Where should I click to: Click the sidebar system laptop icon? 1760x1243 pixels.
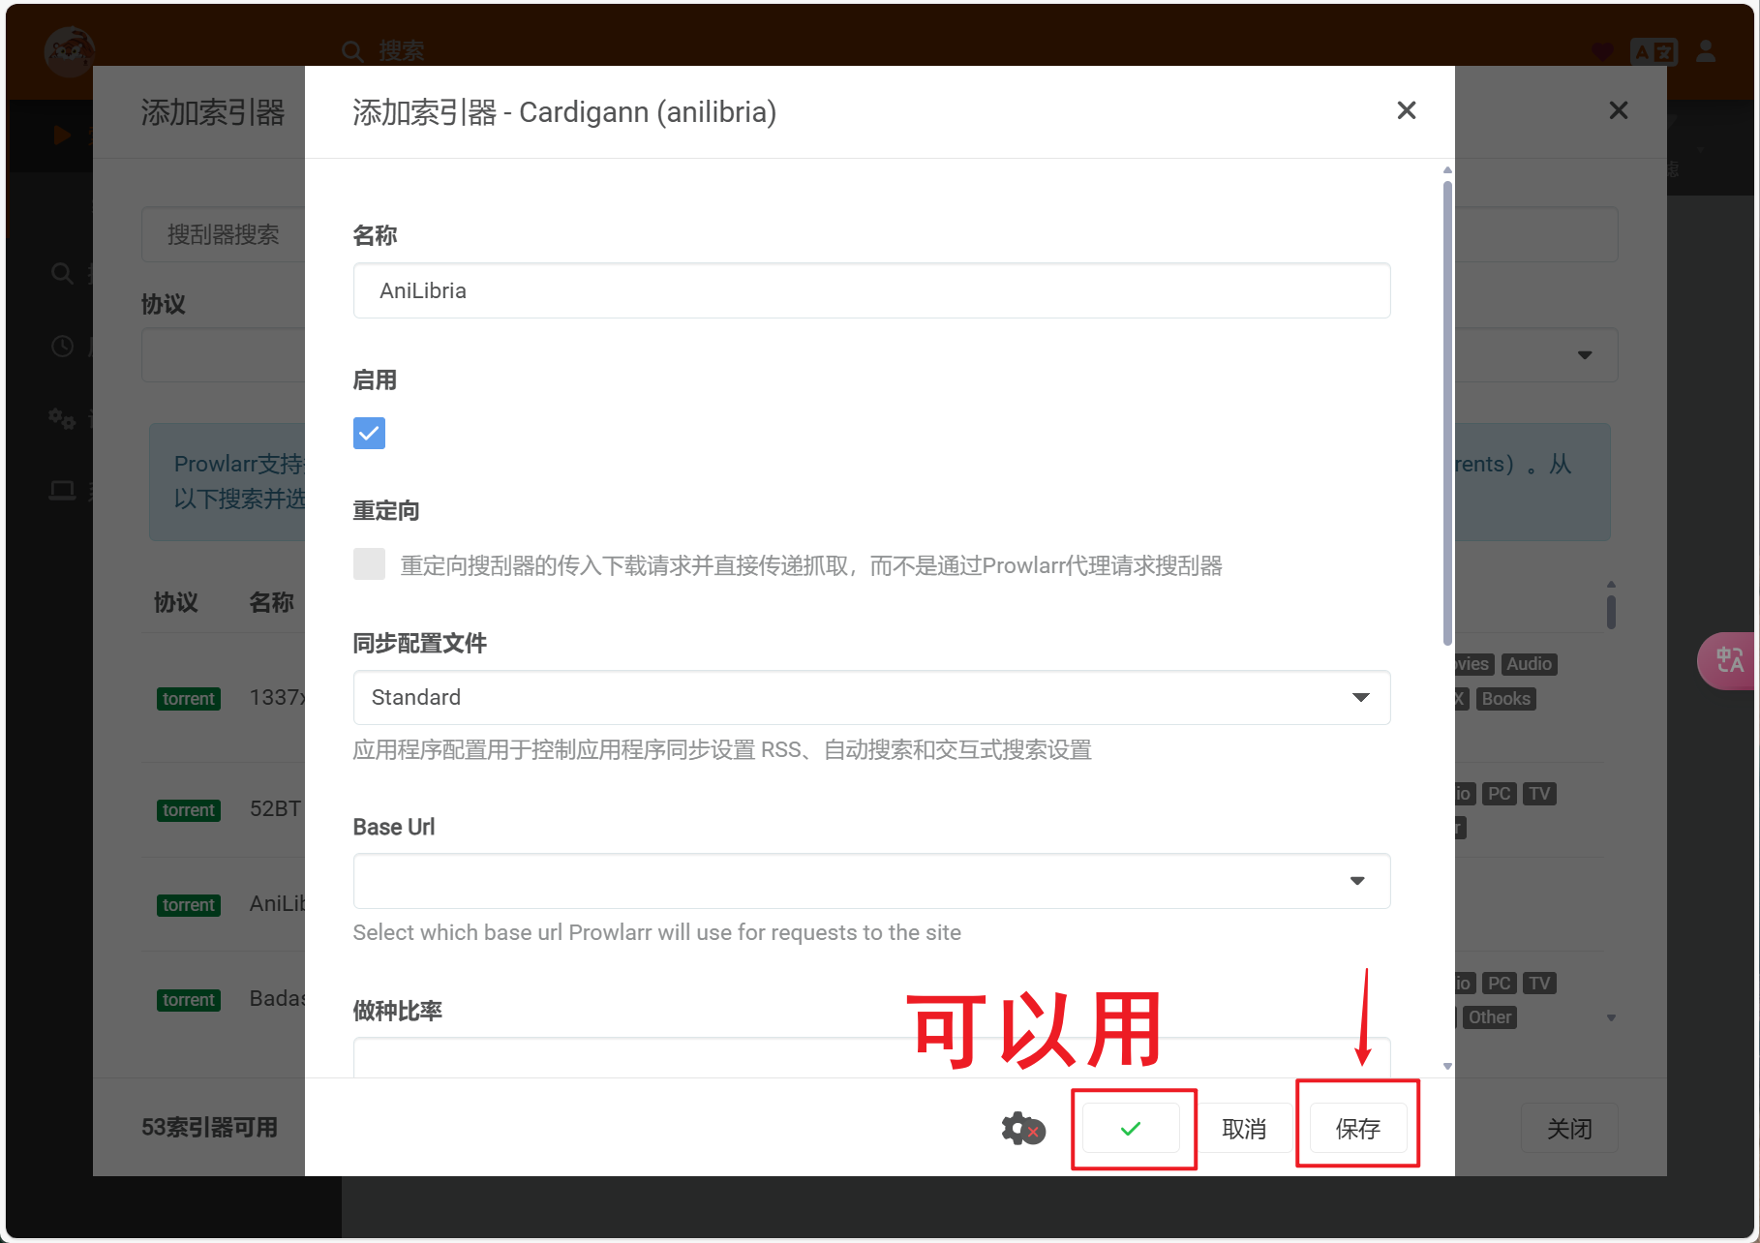63,491
